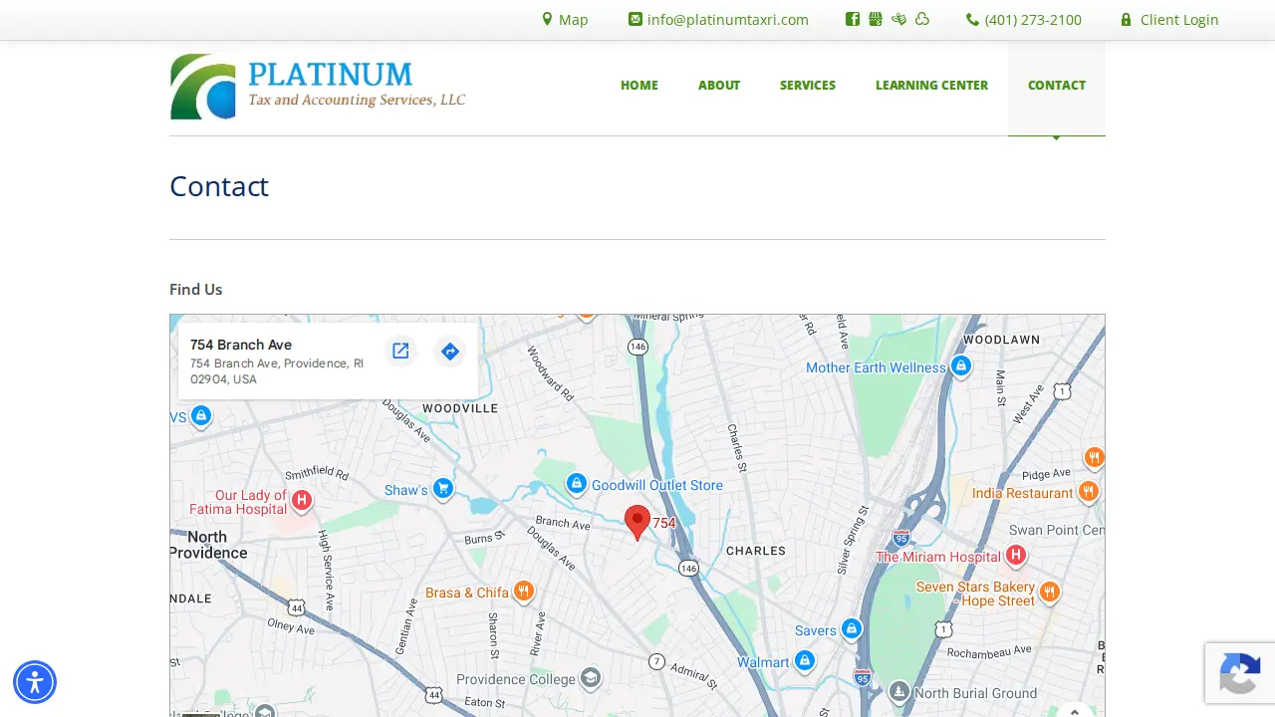The height and width of the screenshot is (717, 1275).
Task: Call the (401) 273-2100 phone link
Action: pyautogui.click(x=1023, y=20)
